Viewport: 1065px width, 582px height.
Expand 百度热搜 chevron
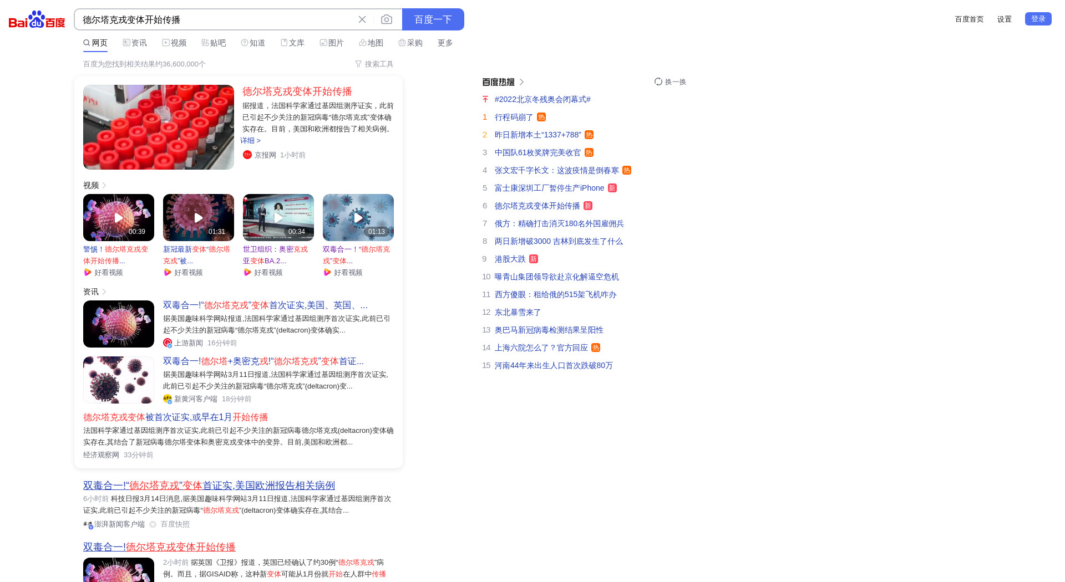click(522, 82)
